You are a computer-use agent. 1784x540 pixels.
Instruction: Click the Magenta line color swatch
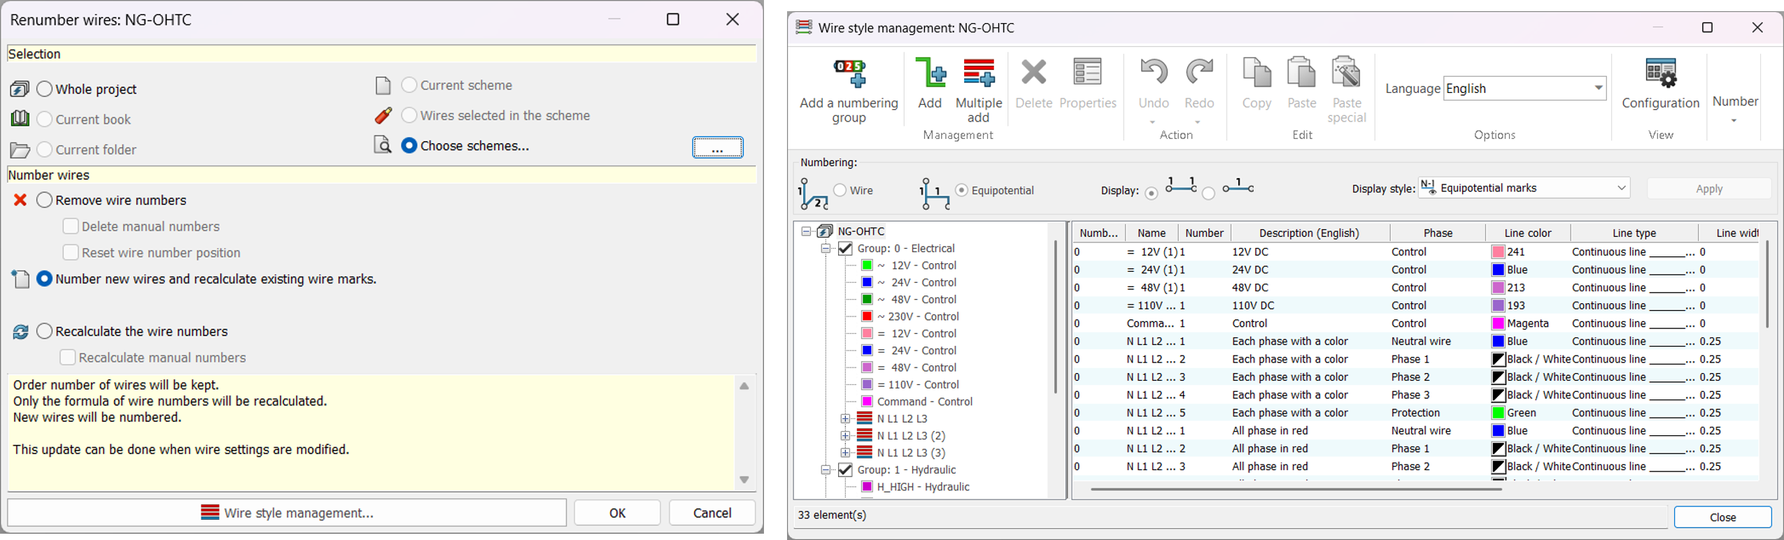click(1498, 323)
